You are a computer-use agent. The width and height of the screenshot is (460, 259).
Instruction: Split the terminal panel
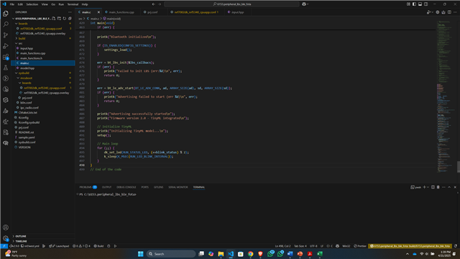[433, 187]
